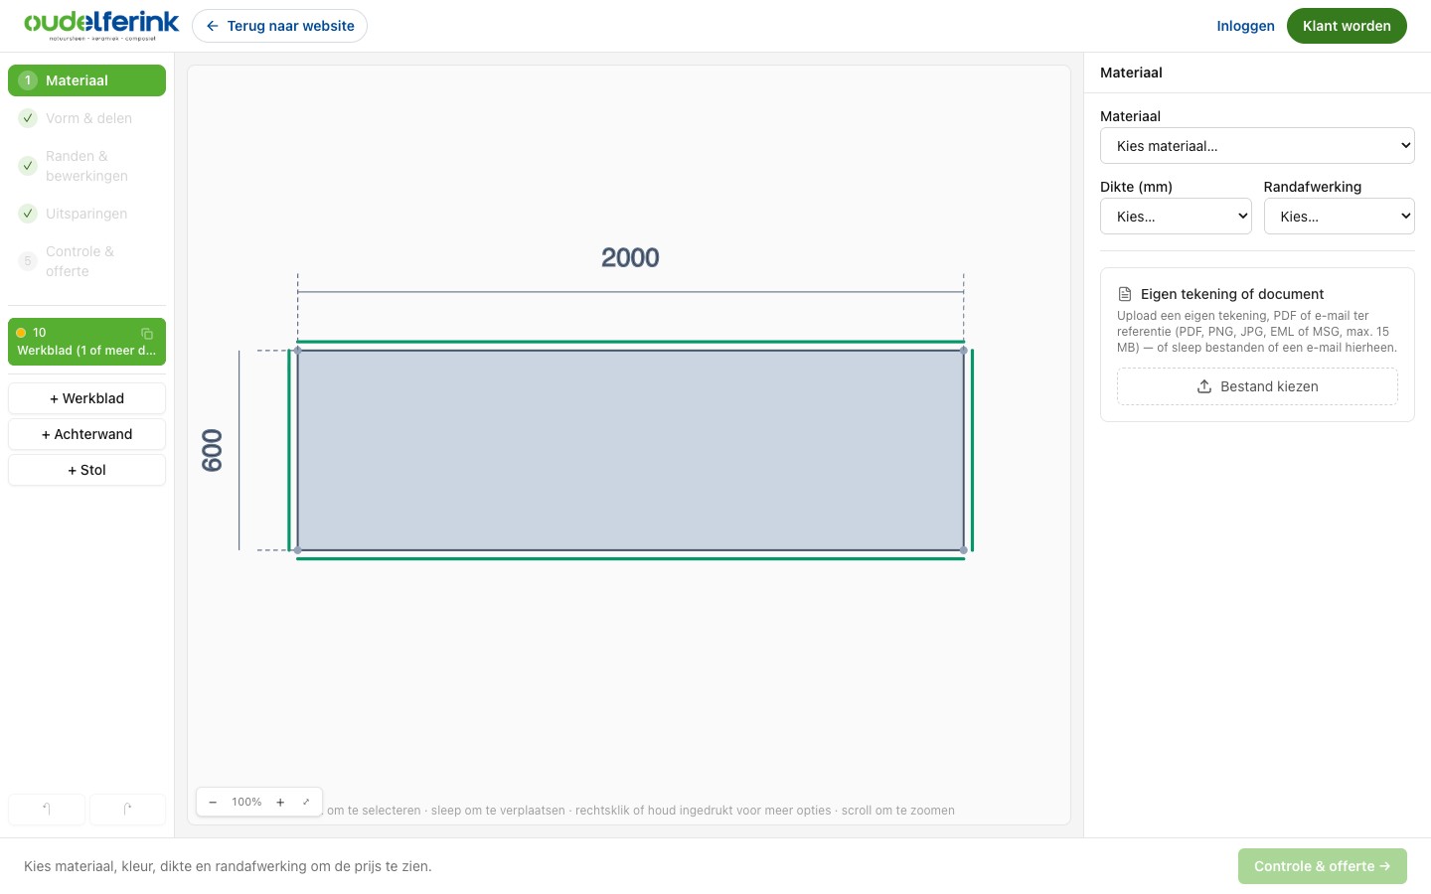Click the 2000 width dimension
The height and width of the screenshot is (894, 1431).
[x=630, y=258]
